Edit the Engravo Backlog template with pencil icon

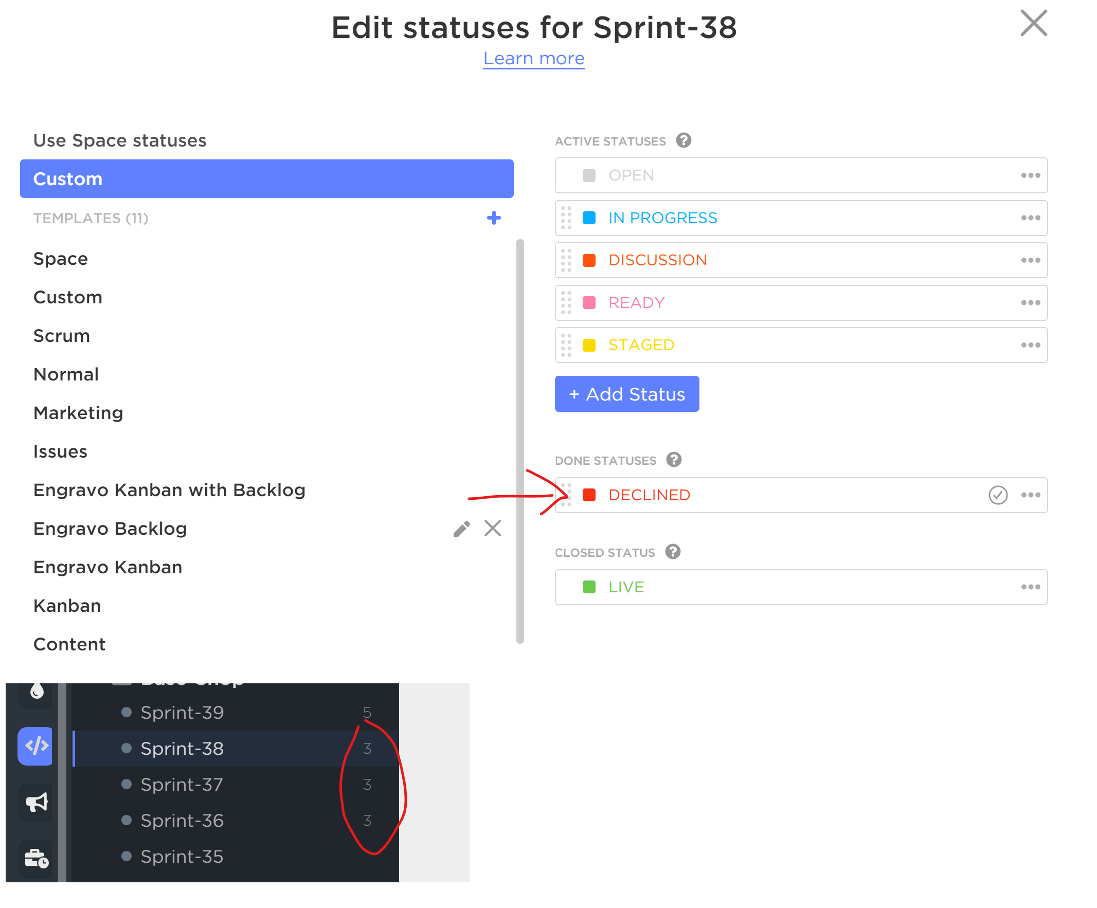[x=461, y=529]
